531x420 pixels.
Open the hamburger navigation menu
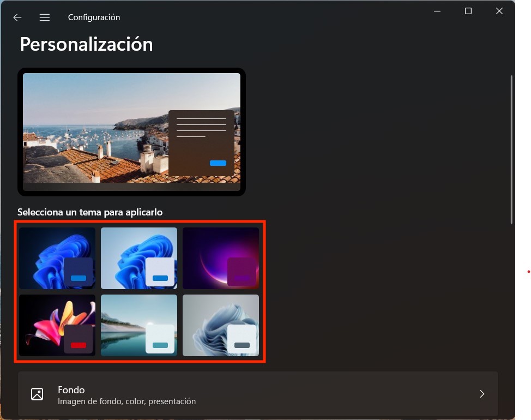[x=45, y=17]
